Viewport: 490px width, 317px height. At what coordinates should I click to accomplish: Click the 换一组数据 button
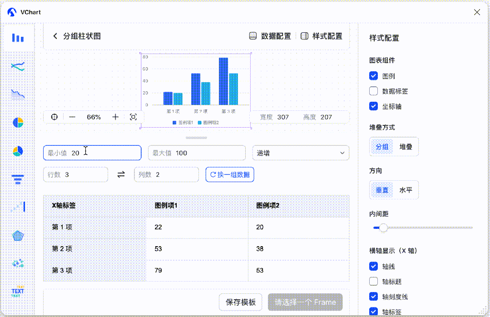[230, 174]
